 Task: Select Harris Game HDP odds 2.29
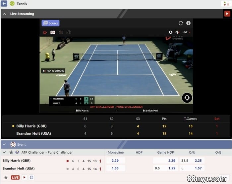click(x=166, y=161)
